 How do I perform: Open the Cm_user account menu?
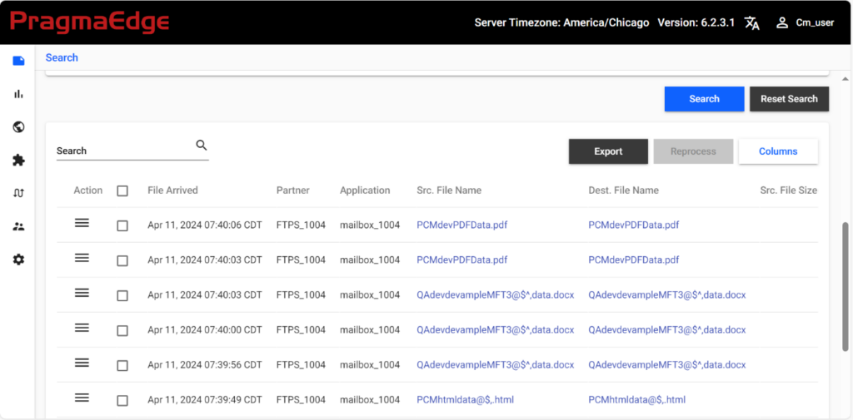806,22
